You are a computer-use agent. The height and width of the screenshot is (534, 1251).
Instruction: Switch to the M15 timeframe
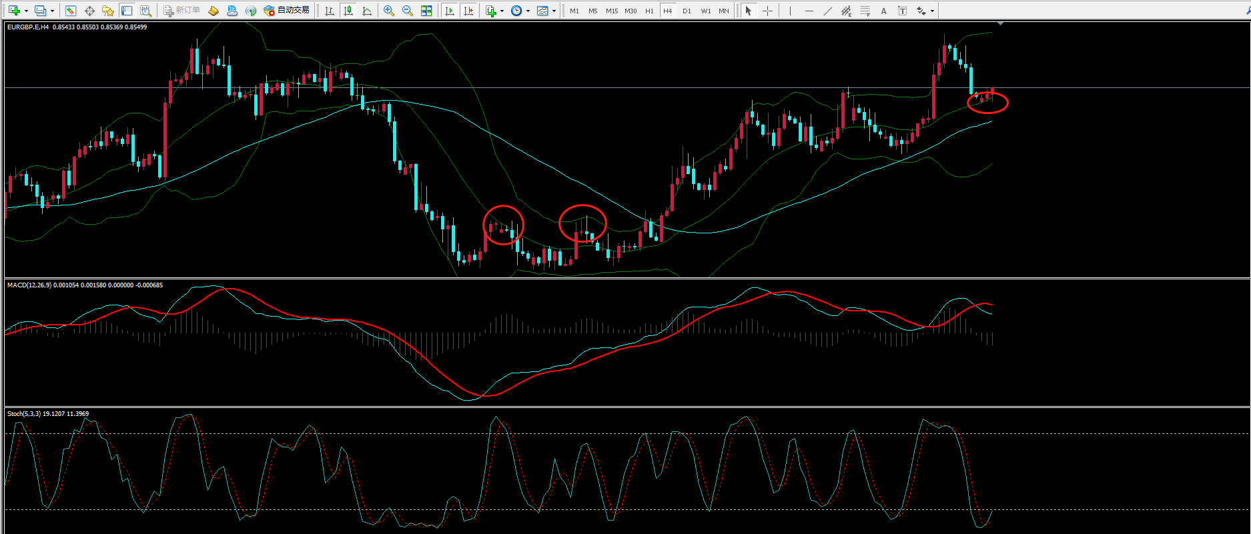611,11
